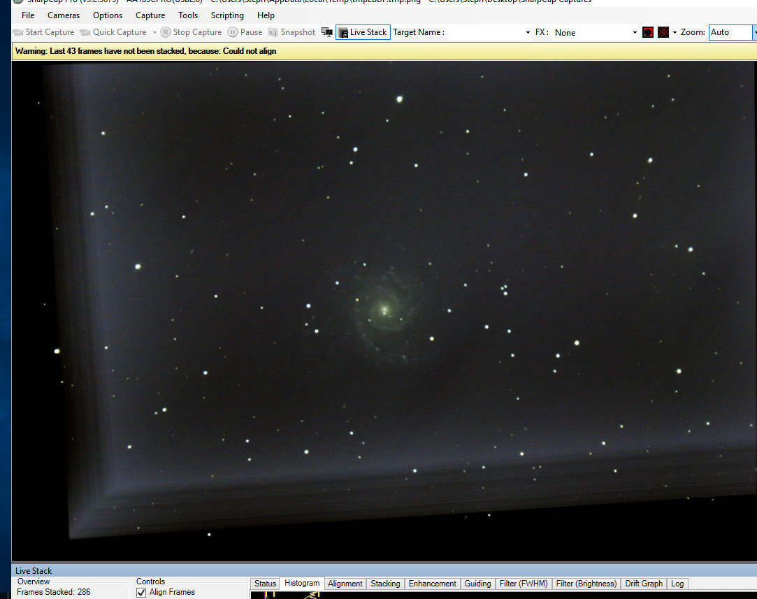The image size is (757, 599).
Task: Switch to the Alignment tab
Action: (345, 584)
